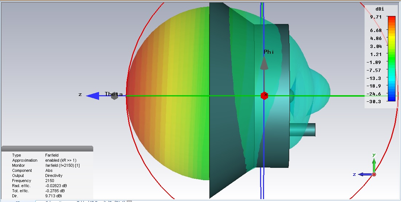
Task: Click the 'dBi' legend heading
Action: click(380, 9)
